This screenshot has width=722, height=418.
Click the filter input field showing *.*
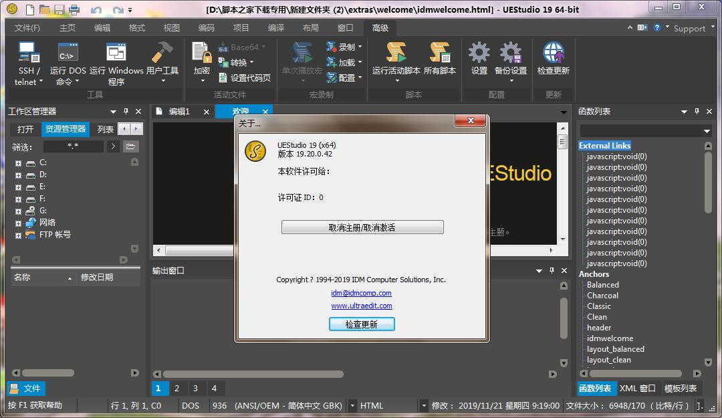point(73,146)
